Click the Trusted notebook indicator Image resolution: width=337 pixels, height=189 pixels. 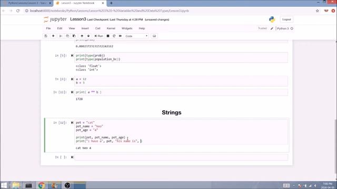[262, 28]
